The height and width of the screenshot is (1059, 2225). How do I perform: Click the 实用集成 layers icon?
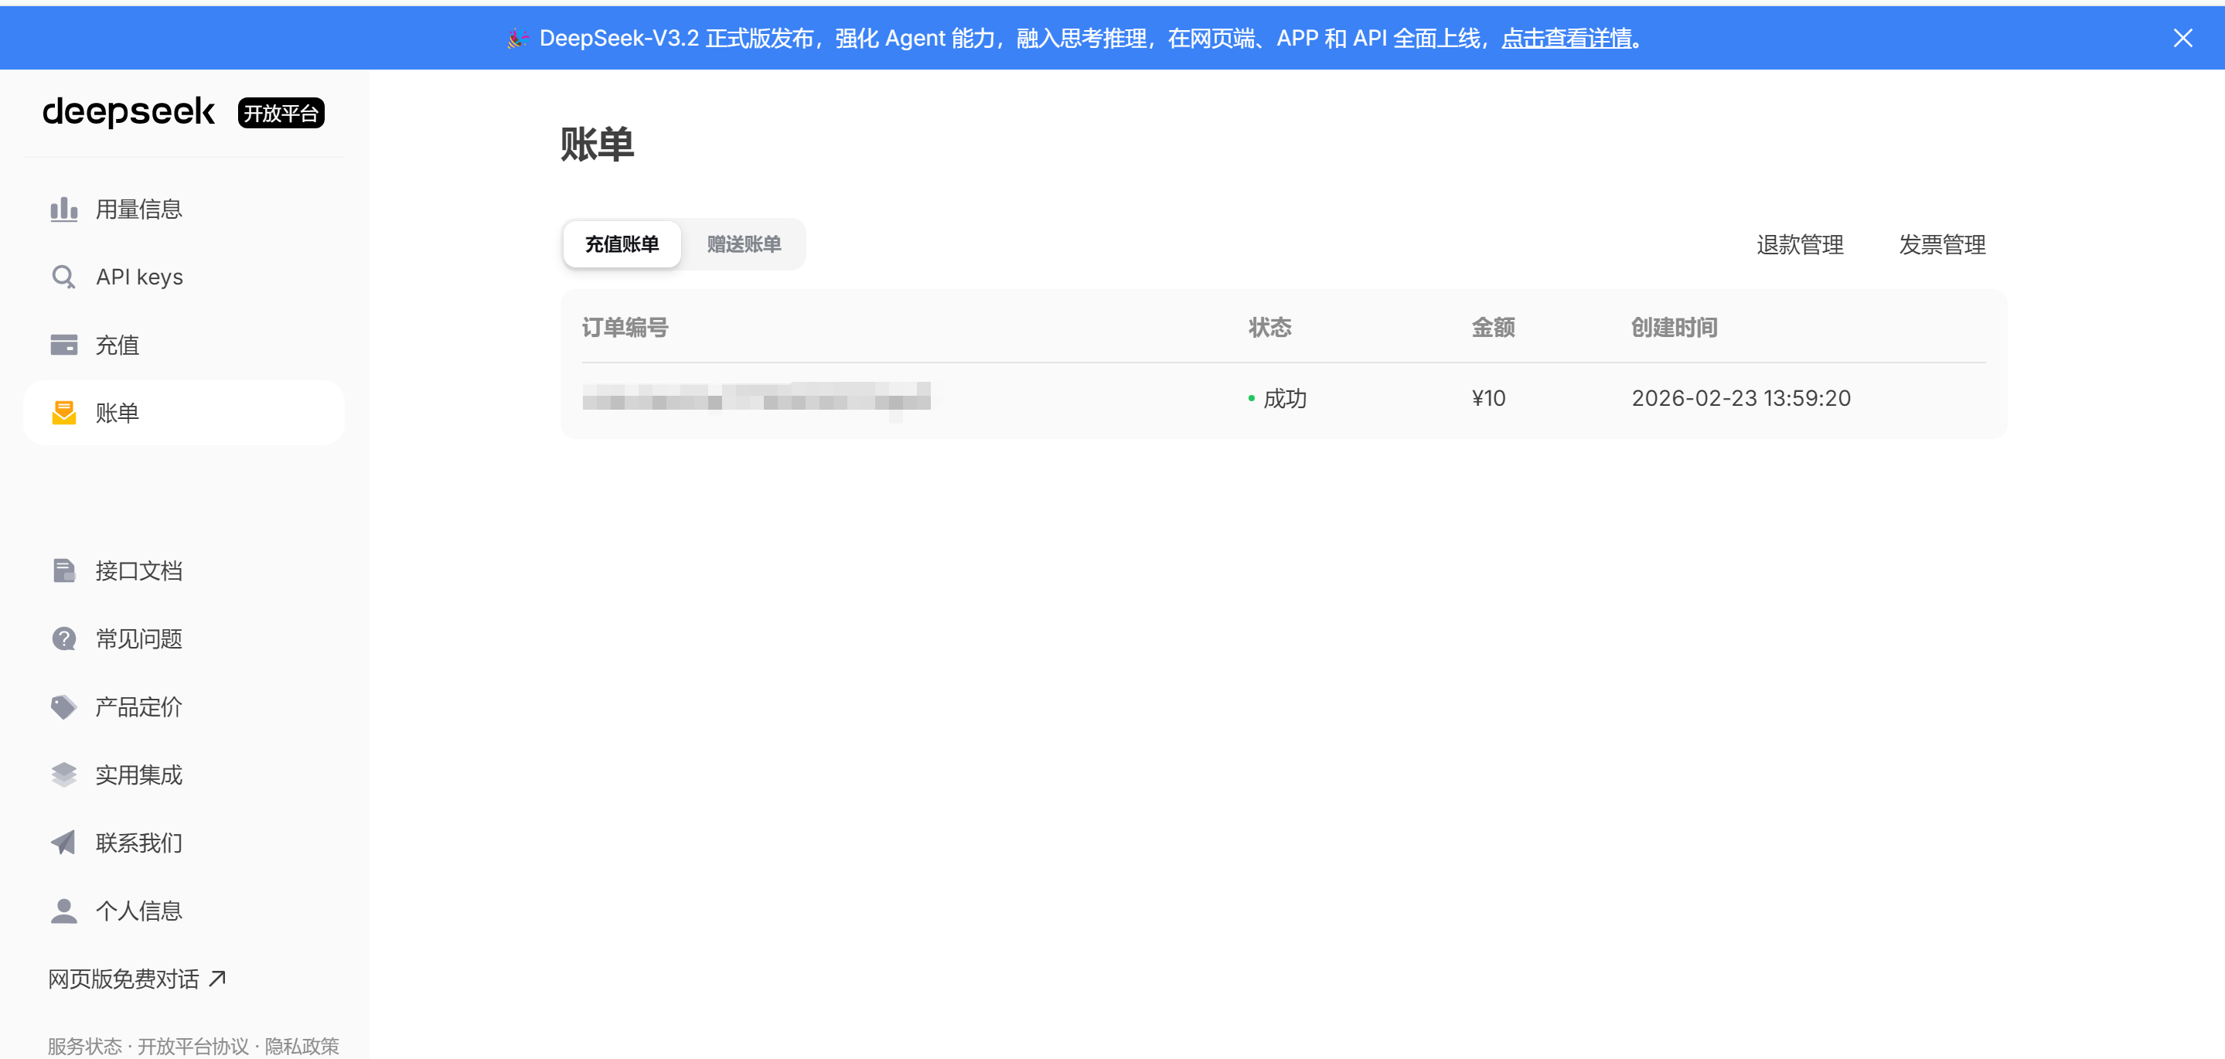click(x=64, y=775)
